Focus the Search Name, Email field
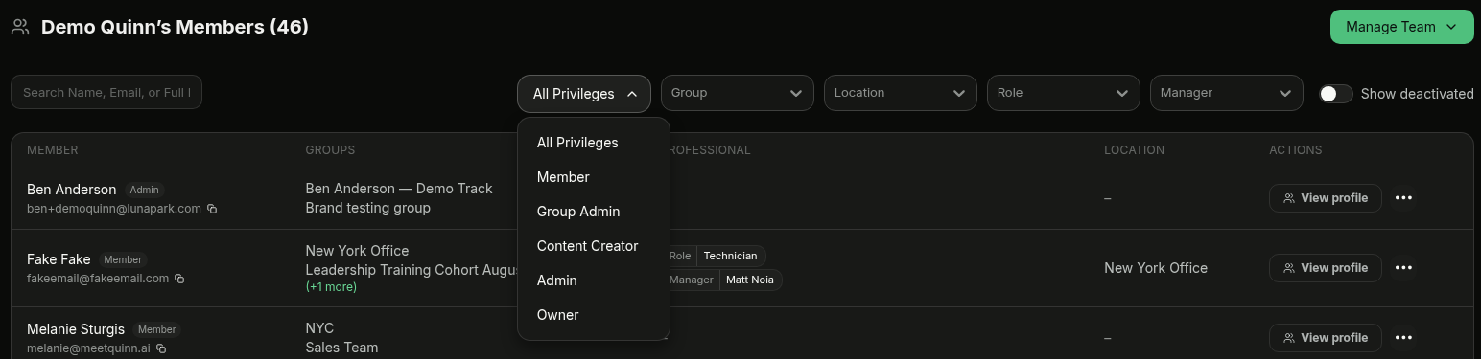 click(106, 92)
